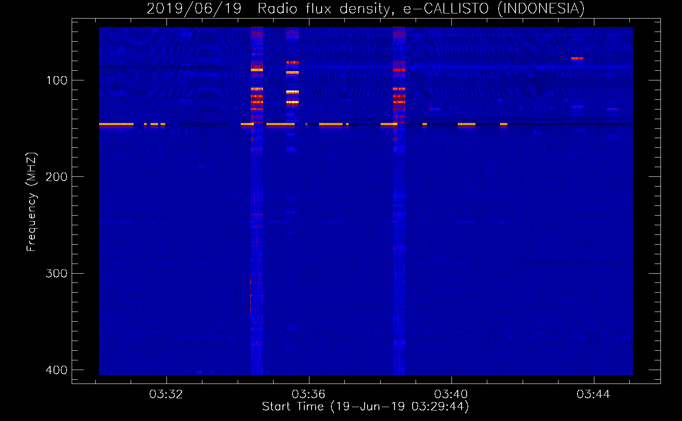This screenshot has height=421, width=682.
Task: Click the 'Start Time (19-Jun-19 03:29:44)' label
Action: 365,407
